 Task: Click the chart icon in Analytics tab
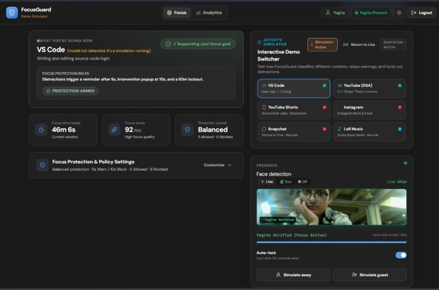[198, 13]
